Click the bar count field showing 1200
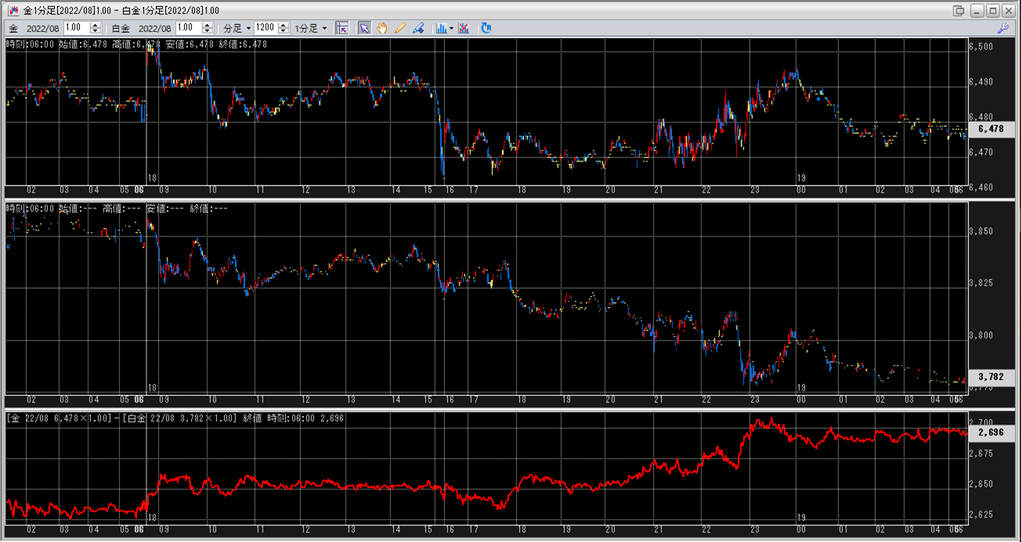This screenshot has height=542, width=1021. pos(265,27)
